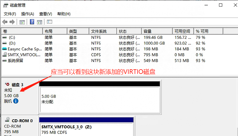238x136 pixels.
Task: Open the 操作(A) menu
Action: (28, 14)
